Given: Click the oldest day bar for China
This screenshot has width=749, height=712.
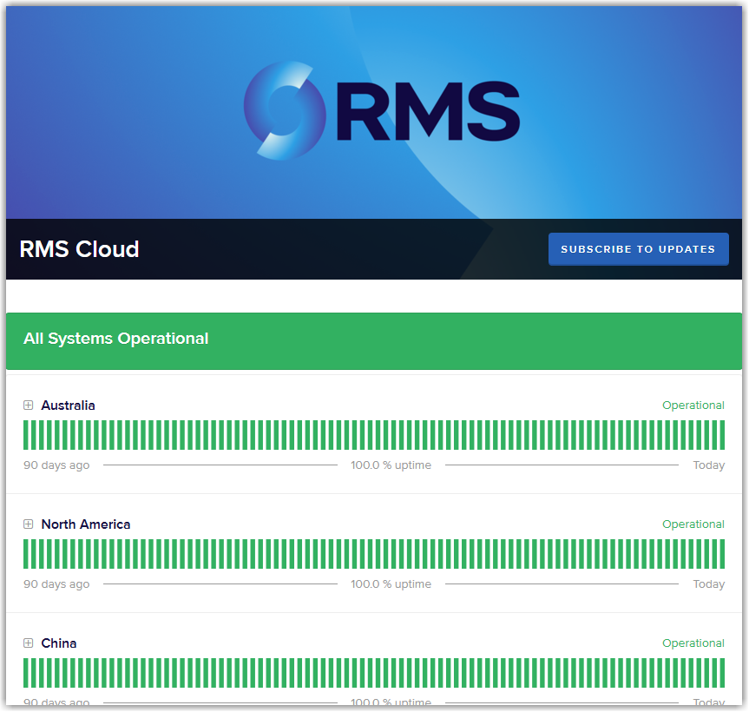Looking at the screenshot, I should click(x=26, y=673).
